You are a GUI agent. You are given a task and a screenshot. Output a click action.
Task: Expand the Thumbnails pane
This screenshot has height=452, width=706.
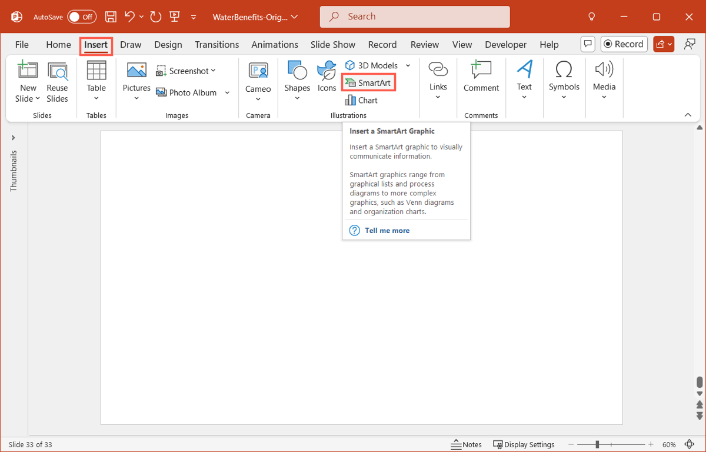[14, 138]
